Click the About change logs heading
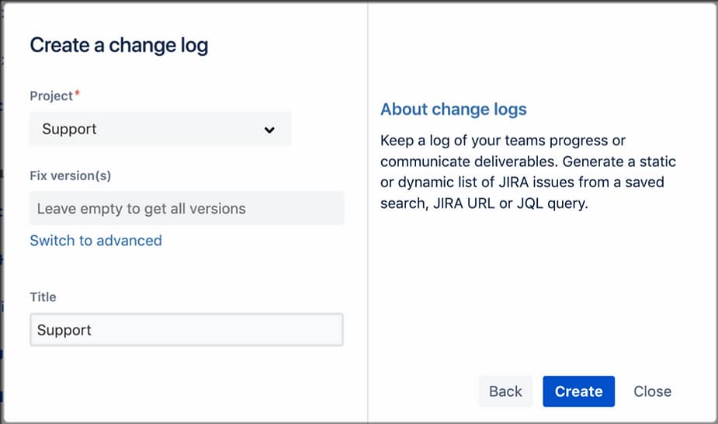718x424 pixels. click(x=453, y=109)
